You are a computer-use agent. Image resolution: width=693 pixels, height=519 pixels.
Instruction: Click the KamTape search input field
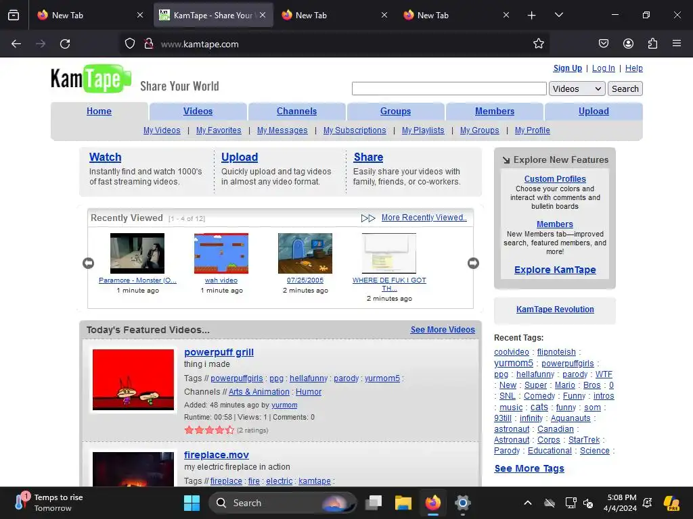click(449, 89)
